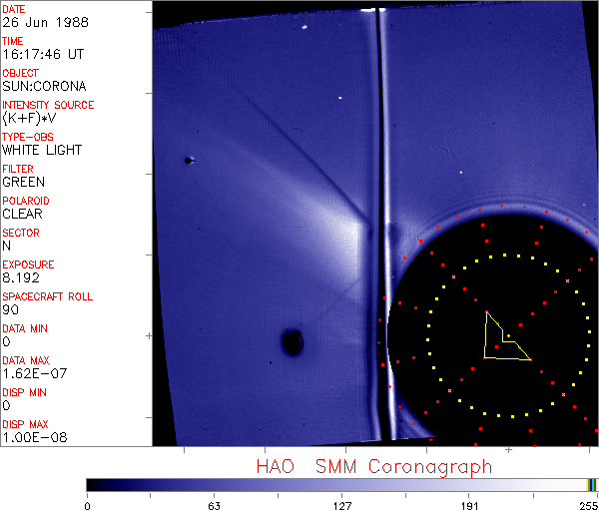Select the "HAO SMM Coronagraph" title text

tap(373, 466)
